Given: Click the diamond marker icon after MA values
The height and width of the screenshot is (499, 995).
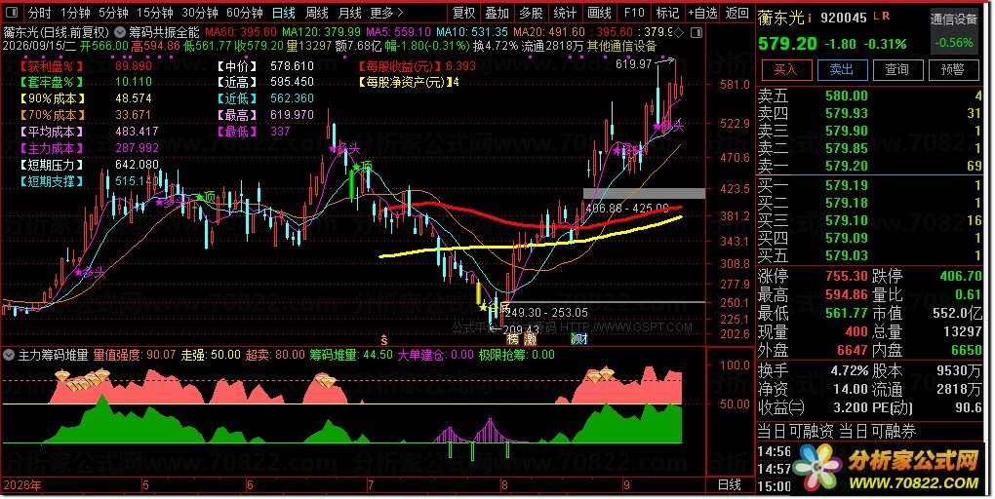Looking at the screenshot, I should click(x=680, y=32).
